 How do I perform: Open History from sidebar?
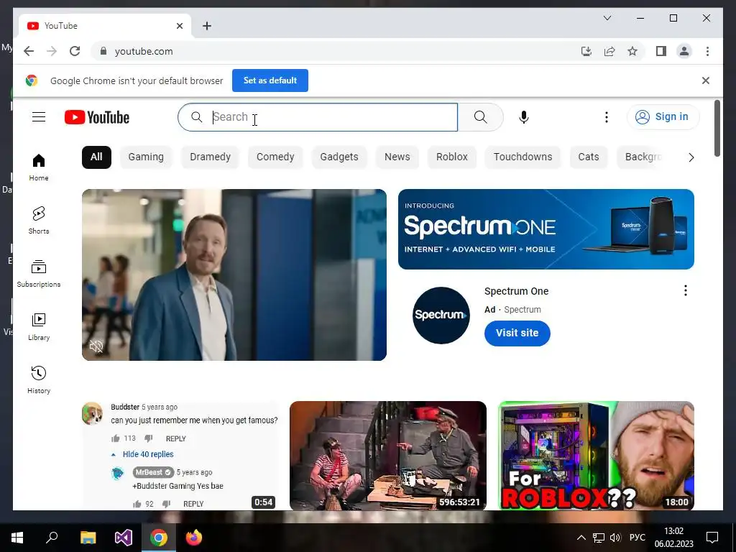39,380
